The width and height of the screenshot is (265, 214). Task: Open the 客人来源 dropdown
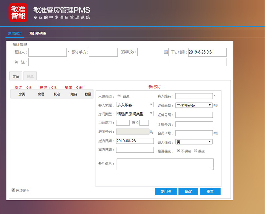click(x=135, y=105)
